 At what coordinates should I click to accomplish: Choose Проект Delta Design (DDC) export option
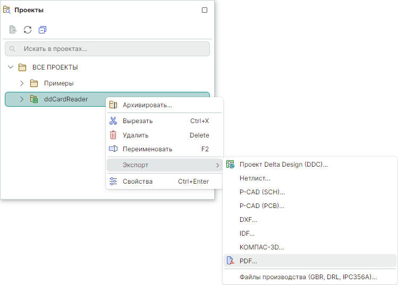point(283,165)
